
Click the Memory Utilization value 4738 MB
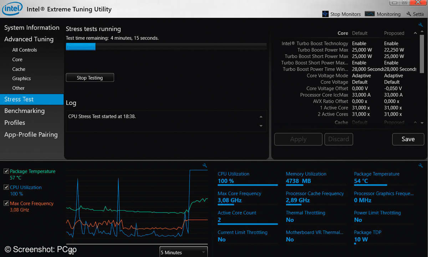298,181
